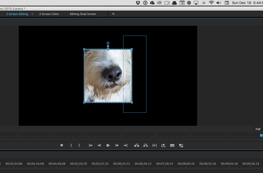Open the Wi-Fi menu in menu bar
This screenshot has width=263, height=173.
pos(211,3)
